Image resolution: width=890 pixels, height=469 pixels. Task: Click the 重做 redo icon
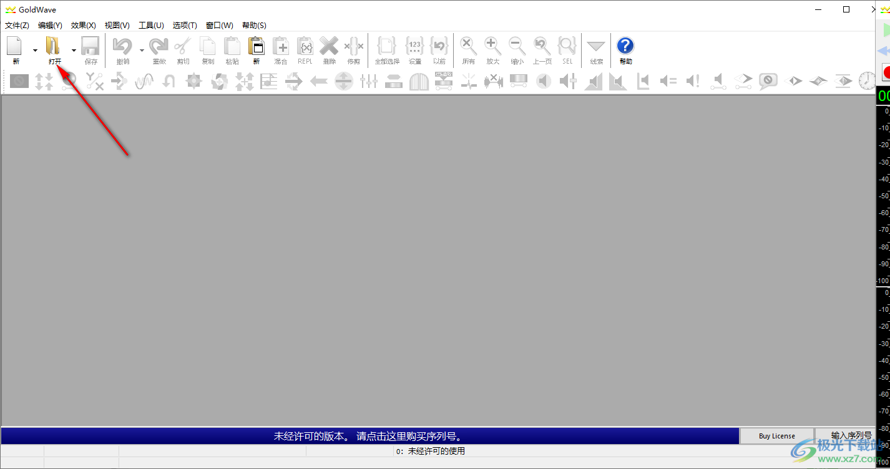pyautogui.click(x=159, y=46)
